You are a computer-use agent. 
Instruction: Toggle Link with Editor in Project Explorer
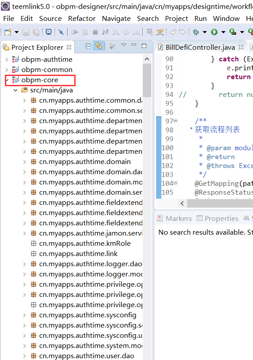click(99, 46)
